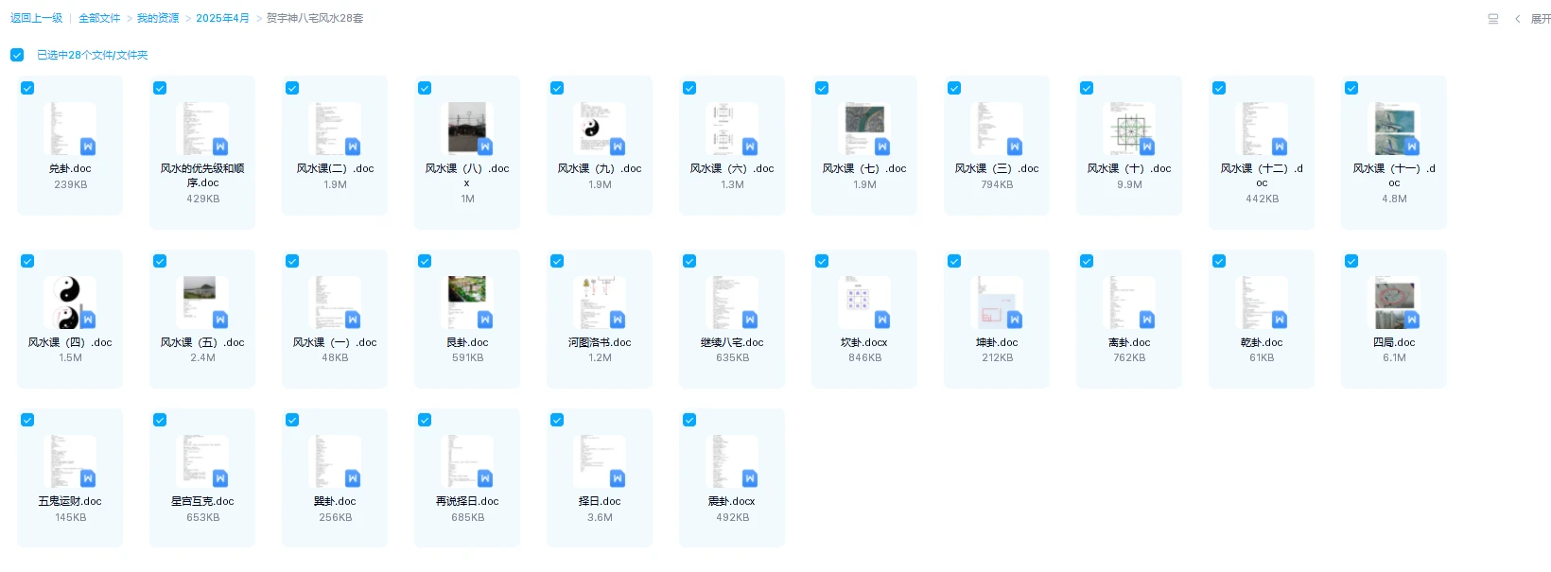This screenshot has width=1551, height=572.
Task: Click the 风水课(十二).doc file name
Action: tap(1262, 176)
